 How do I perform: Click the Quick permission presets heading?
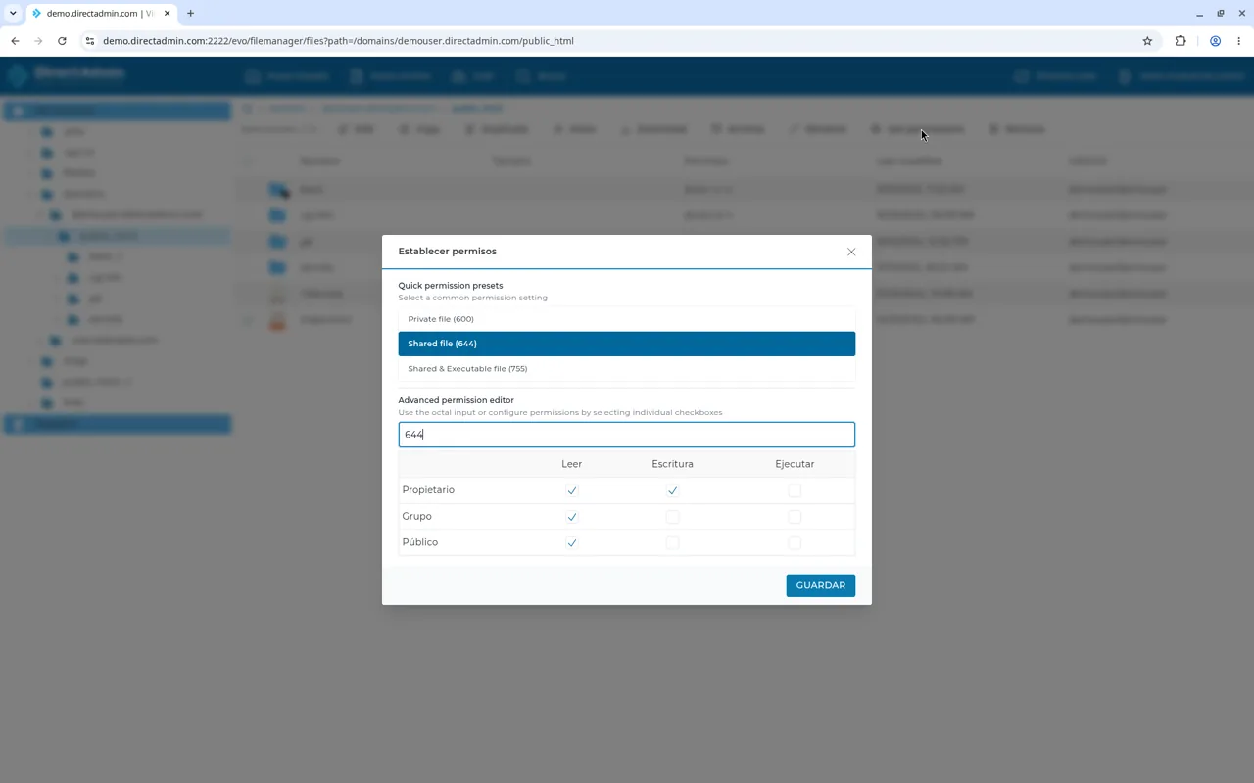point(451,286)
